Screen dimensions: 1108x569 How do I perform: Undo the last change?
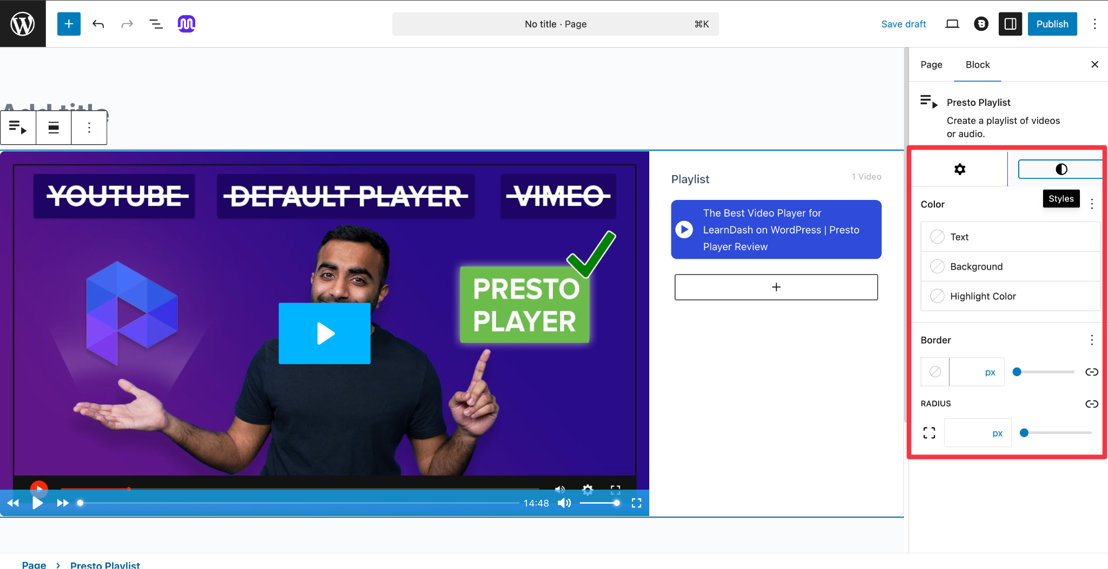pyautogui.click(x=98, y=24)
